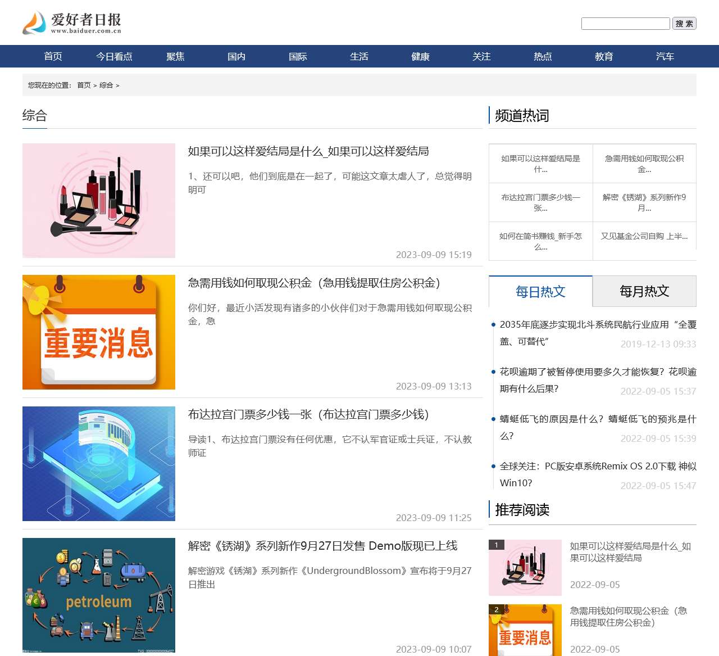The width and height of the screenshot is (719, 656).
Task: Click the petroleum diagram article thumbnail
Action: point(98,595)
